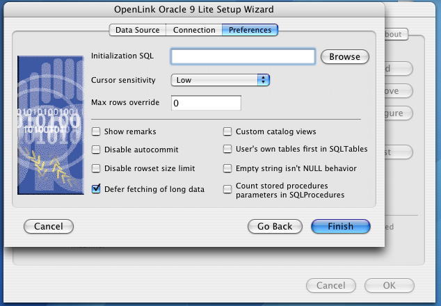Click the Cursor sensitivity label
The image size is (441, 306).
click(123, 80)
